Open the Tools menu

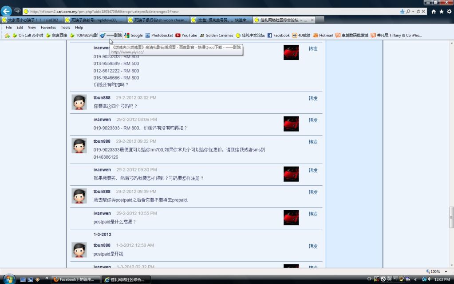pyautogui.click(x=65, y=28)
